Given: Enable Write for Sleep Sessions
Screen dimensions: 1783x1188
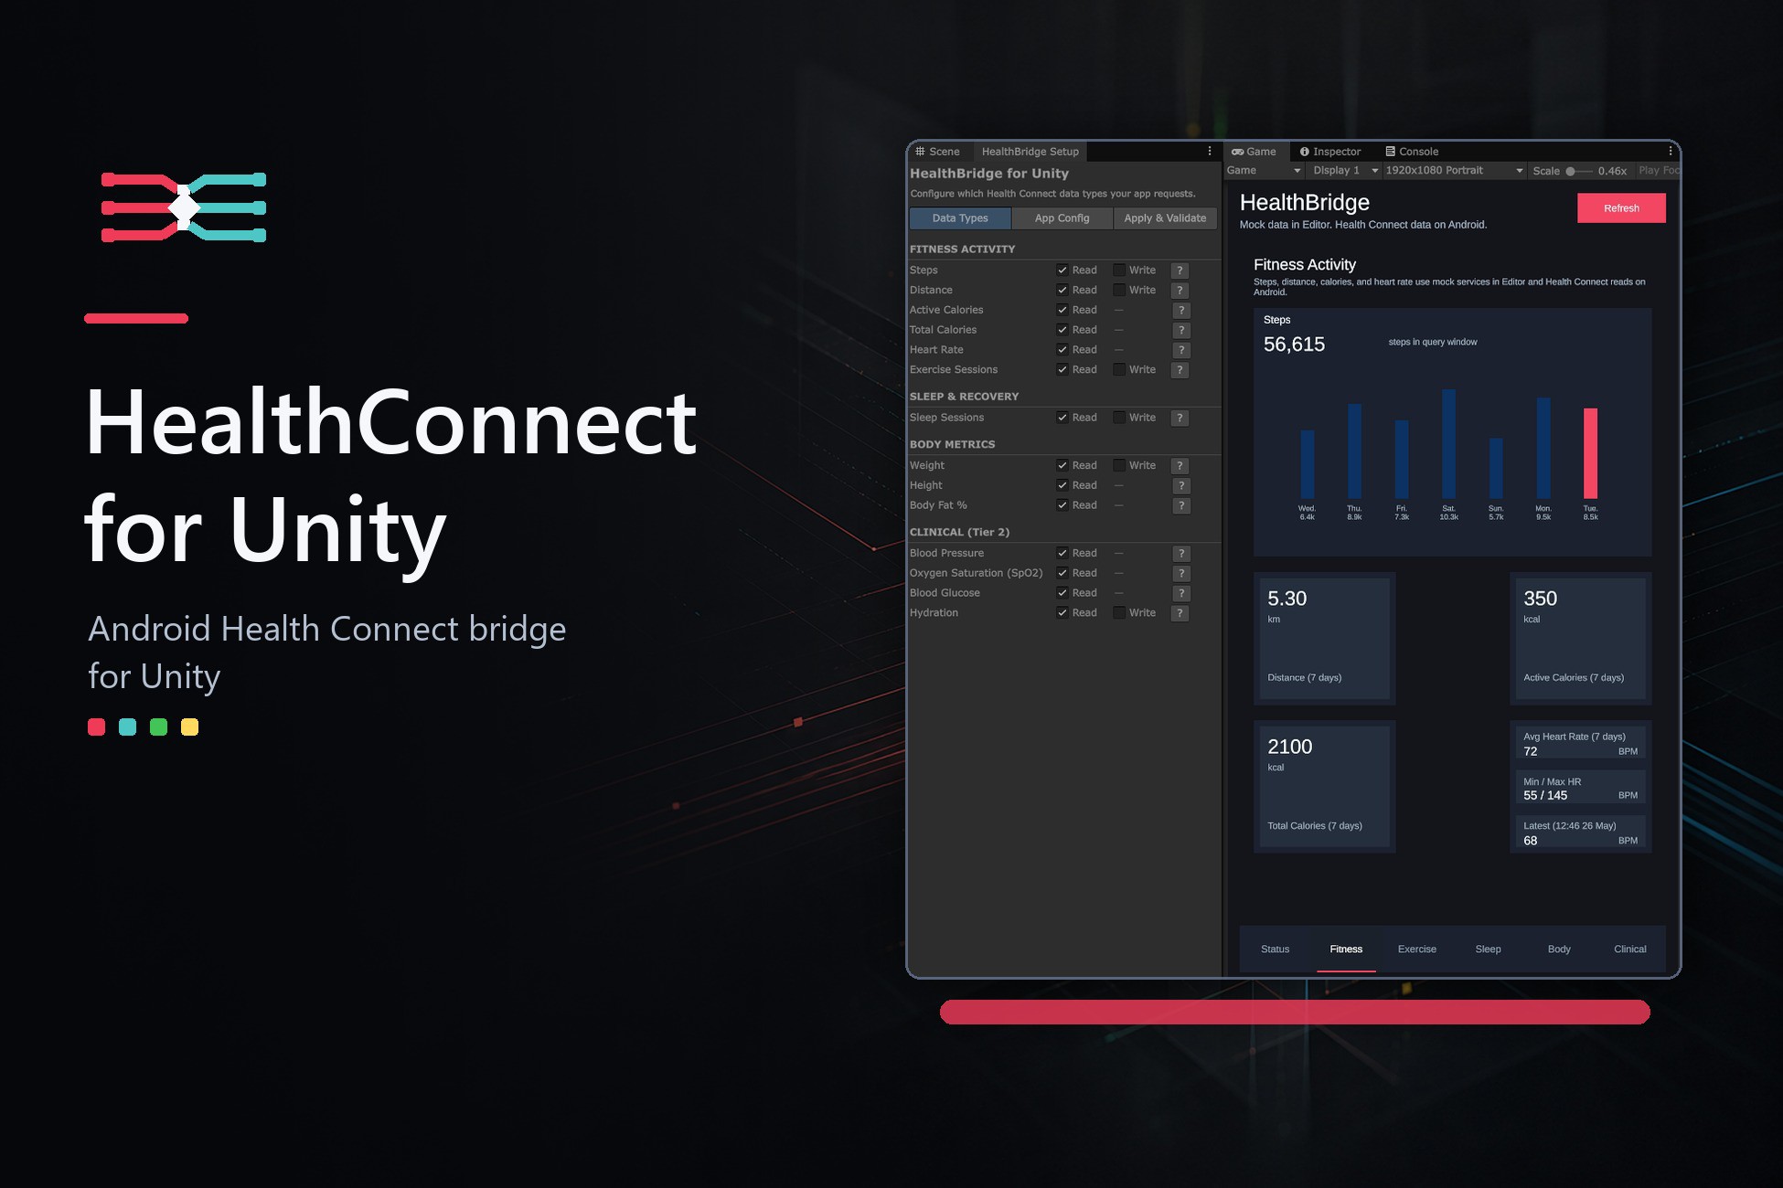Looking at the screenshot, I should pyautogui.click(x=1119, y=418).
